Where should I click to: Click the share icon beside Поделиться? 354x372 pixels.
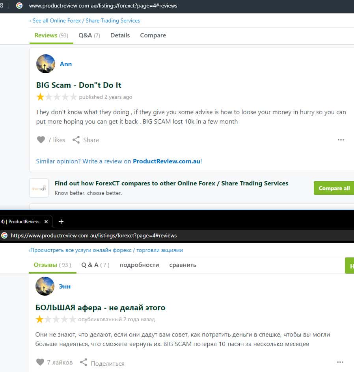[x=84, y=362]
